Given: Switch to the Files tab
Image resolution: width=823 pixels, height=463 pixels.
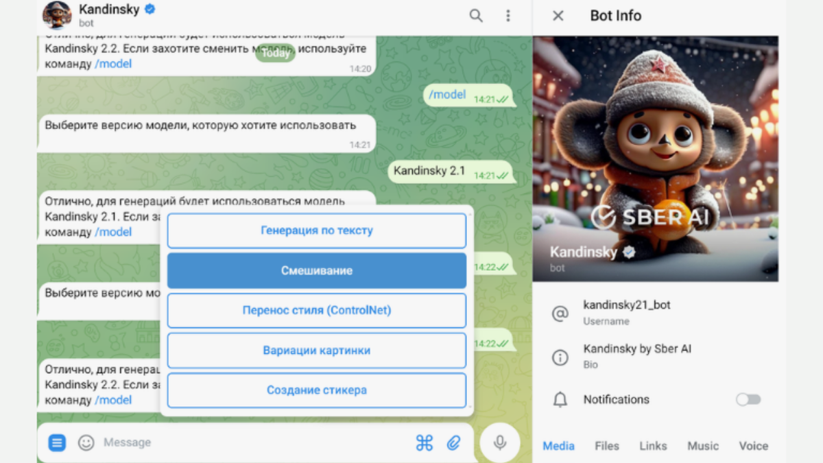Looking at the screenshot, I should [x=607, y=446].
